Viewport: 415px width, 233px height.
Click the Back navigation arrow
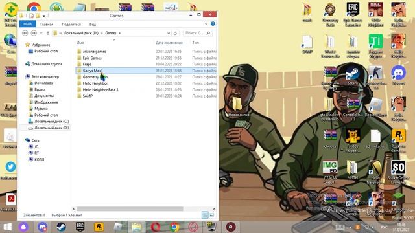25,33
